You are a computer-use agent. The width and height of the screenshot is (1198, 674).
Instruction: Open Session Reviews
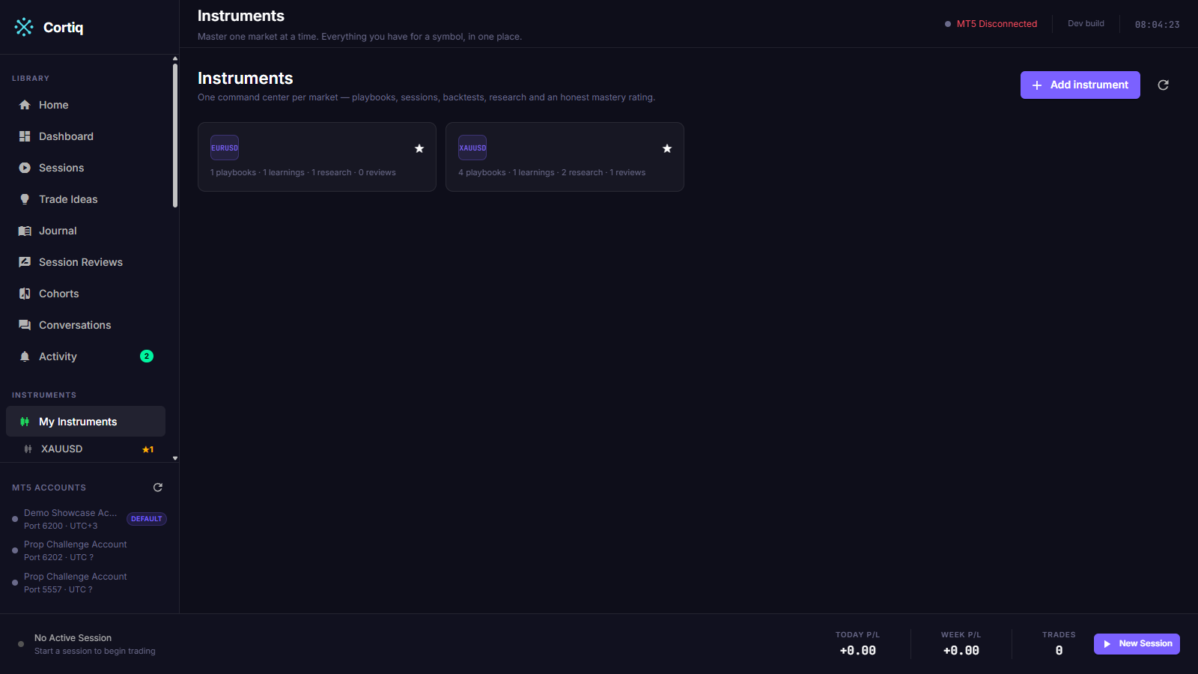pos(85,262)
